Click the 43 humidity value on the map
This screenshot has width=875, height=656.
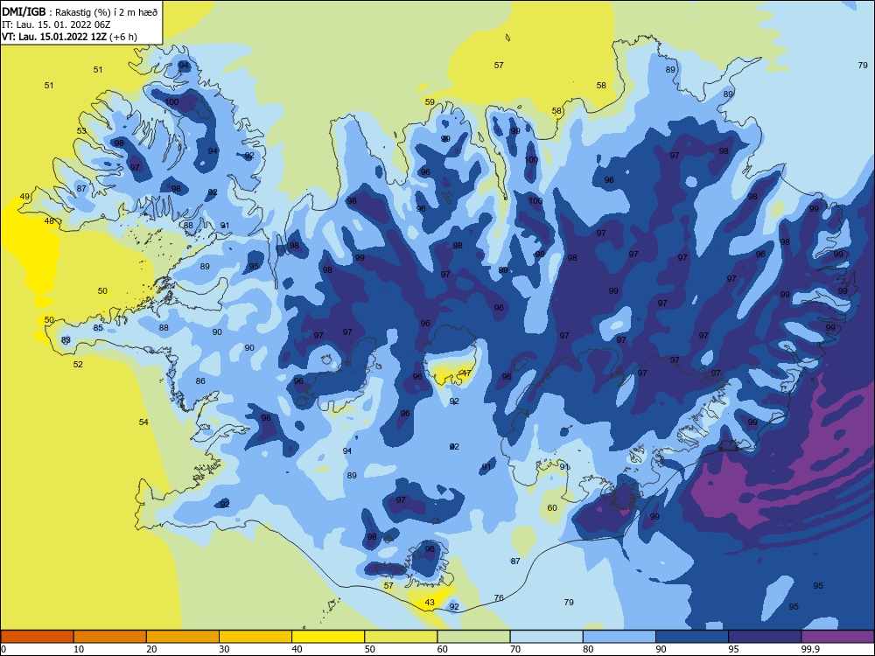pos(430,603)
